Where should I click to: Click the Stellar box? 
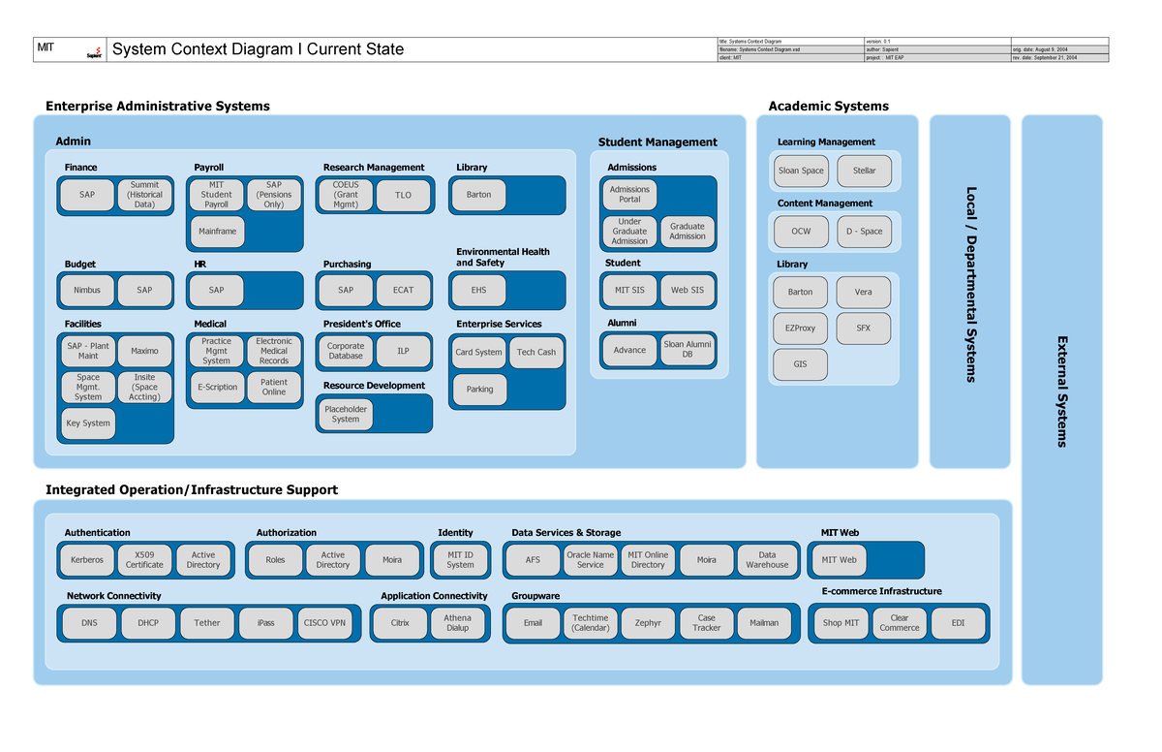(x=865, y=171)
